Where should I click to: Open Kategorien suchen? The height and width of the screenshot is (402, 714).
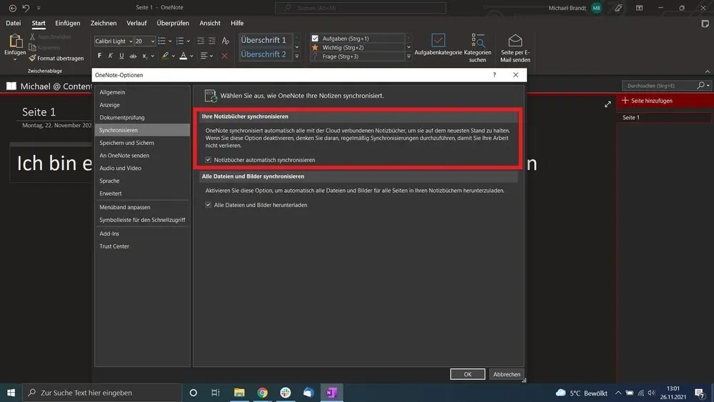478,48
